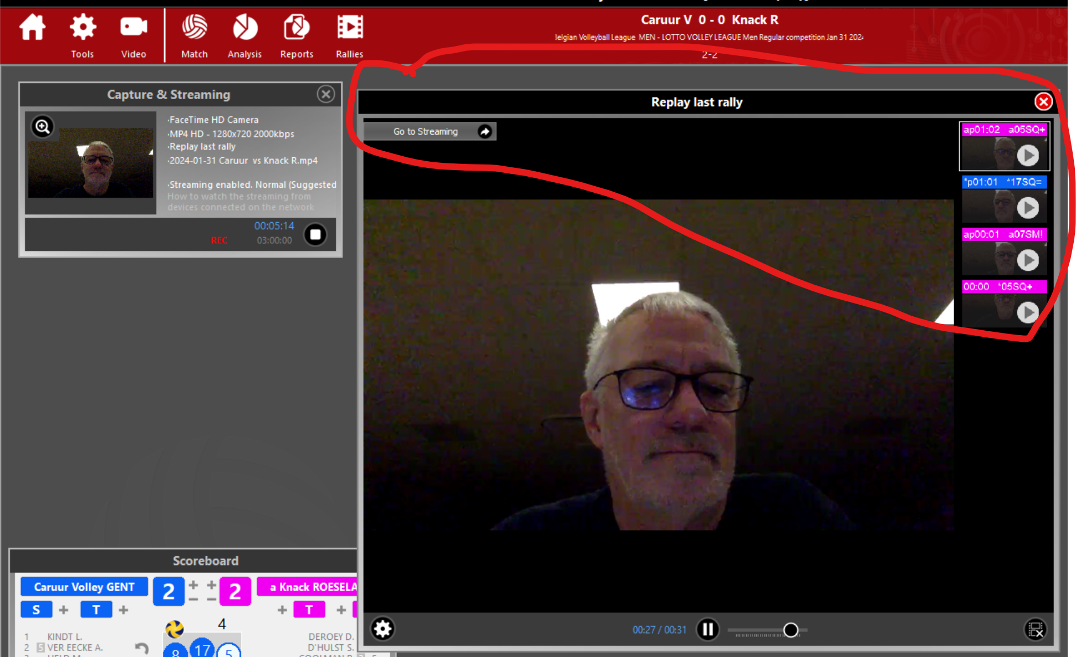Viewport: 1076px width, 657px height.
Task: Click Caruur Volley GENT team name button
Action: click(84, 587)
